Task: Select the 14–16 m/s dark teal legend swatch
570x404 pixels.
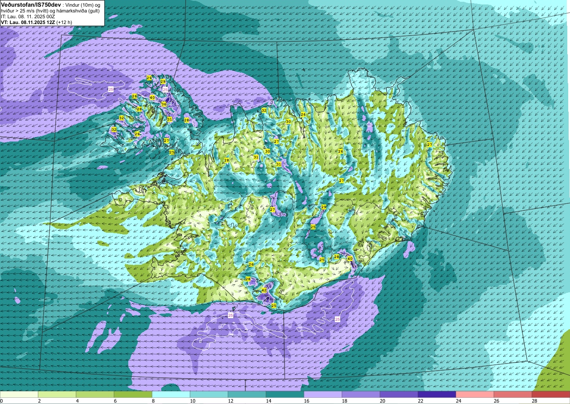Action: click(x=285, y=394)
